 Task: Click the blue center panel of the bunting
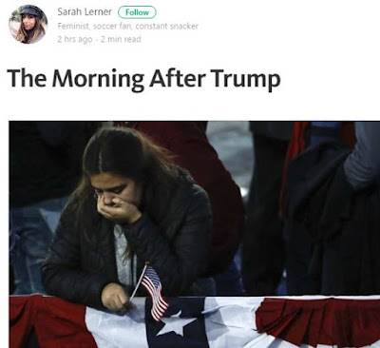(178, 323)
